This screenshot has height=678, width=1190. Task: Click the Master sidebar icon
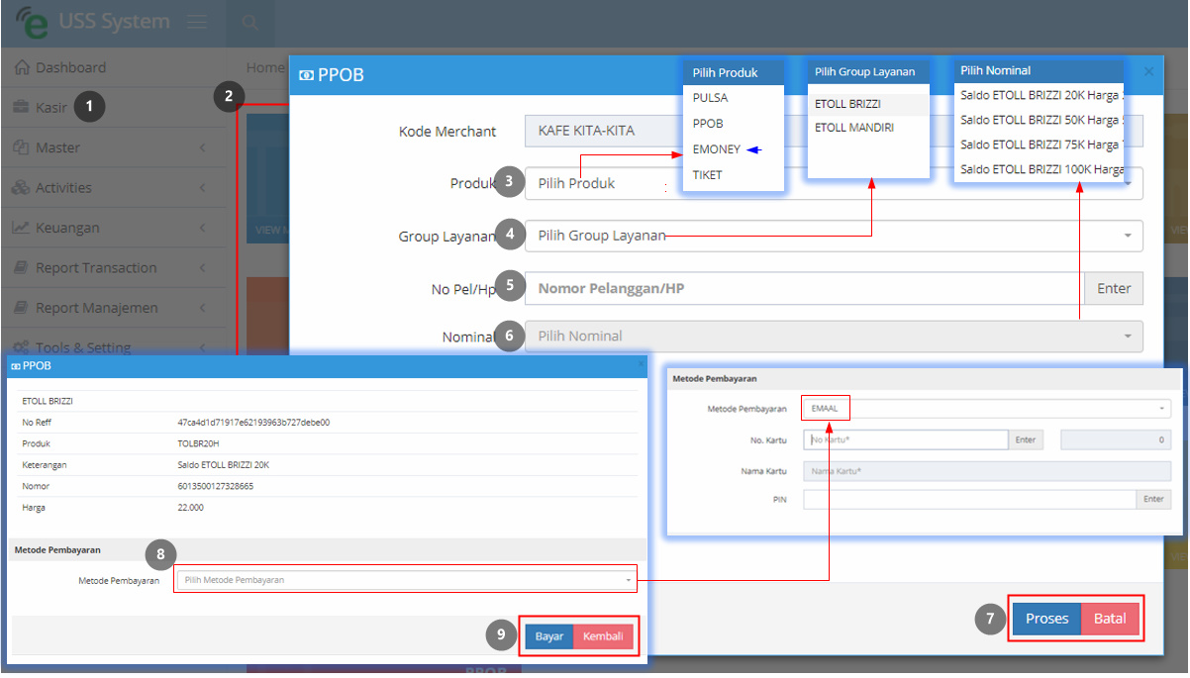pyautogui.click(x=21, y=147)
